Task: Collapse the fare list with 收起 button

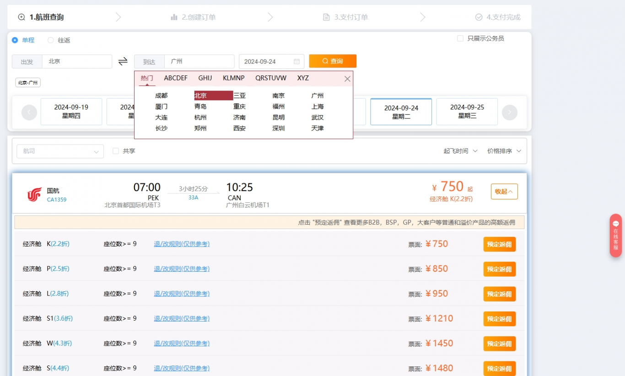Action: [x=504, y=191]
